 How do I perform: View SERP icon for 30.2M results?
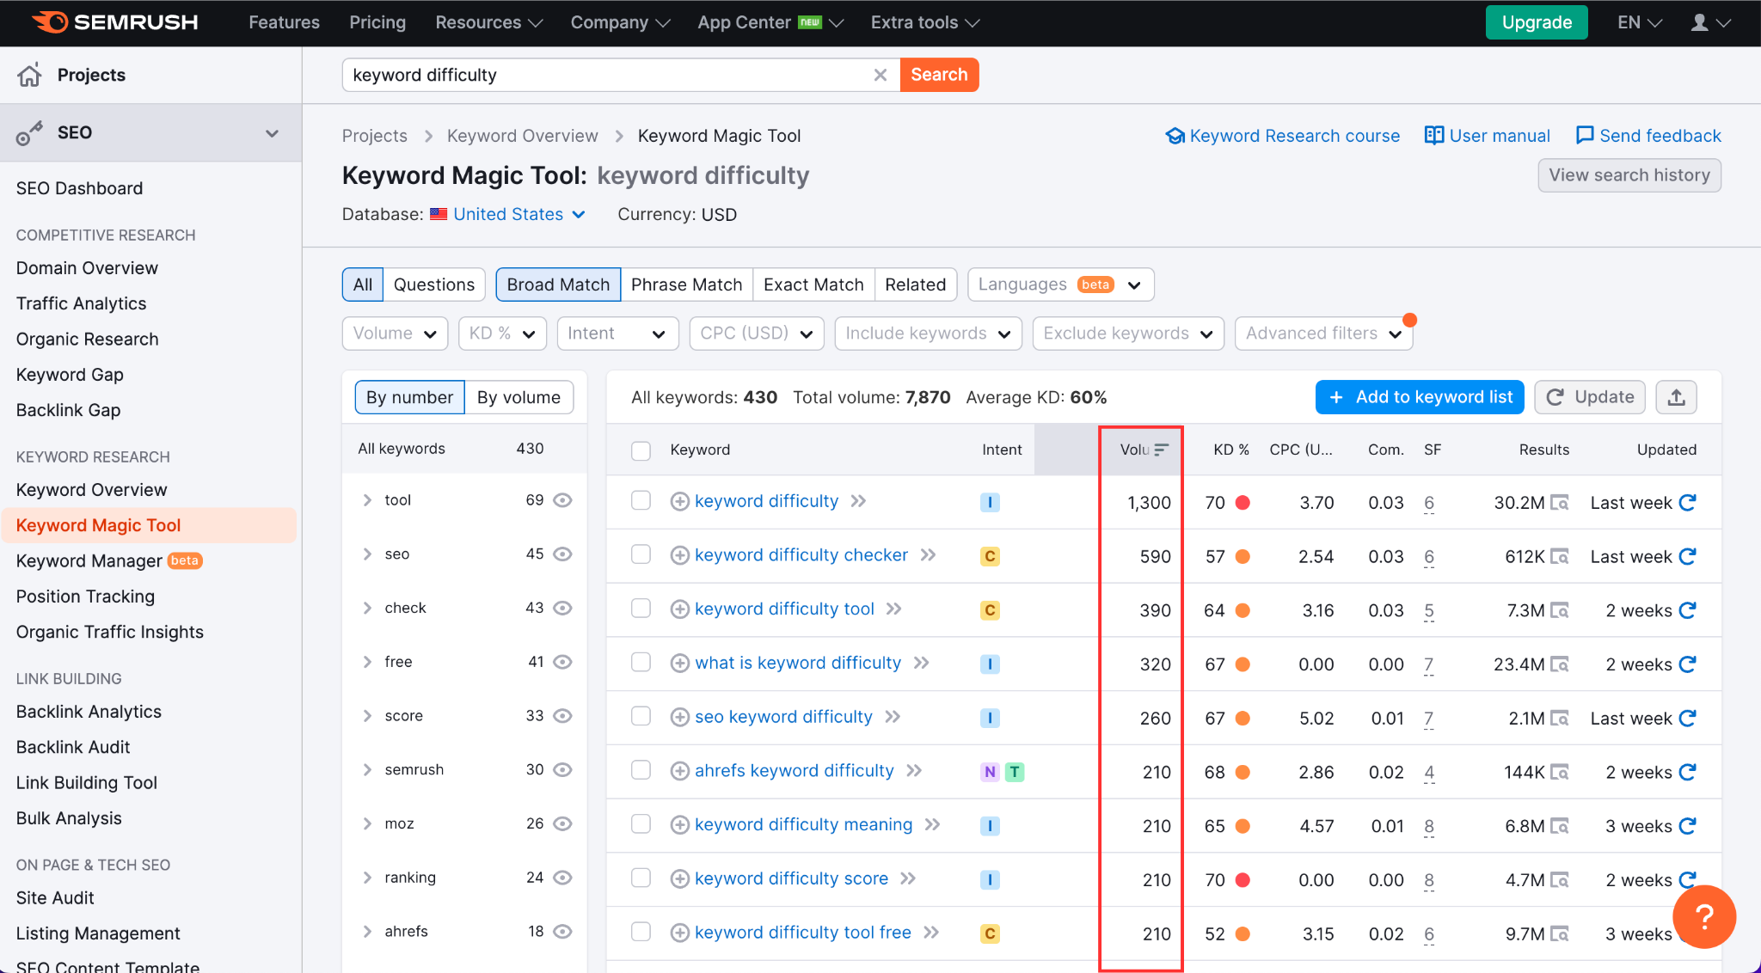[x=1560, y=503]
